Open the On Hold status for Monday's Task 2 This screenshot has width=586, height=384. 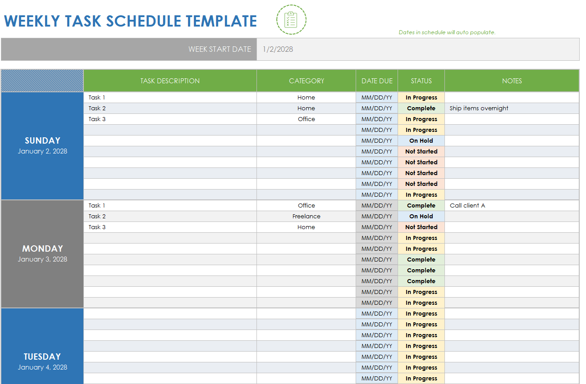point(421,217)
